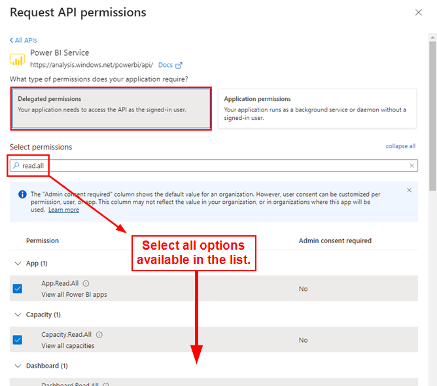Click the Power BI Service logo icon

[x=18, y=59]
